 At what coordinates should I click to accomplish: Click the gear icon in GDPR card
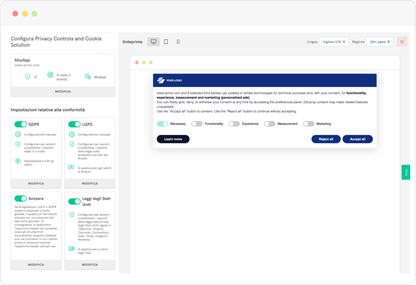[18, 134]
